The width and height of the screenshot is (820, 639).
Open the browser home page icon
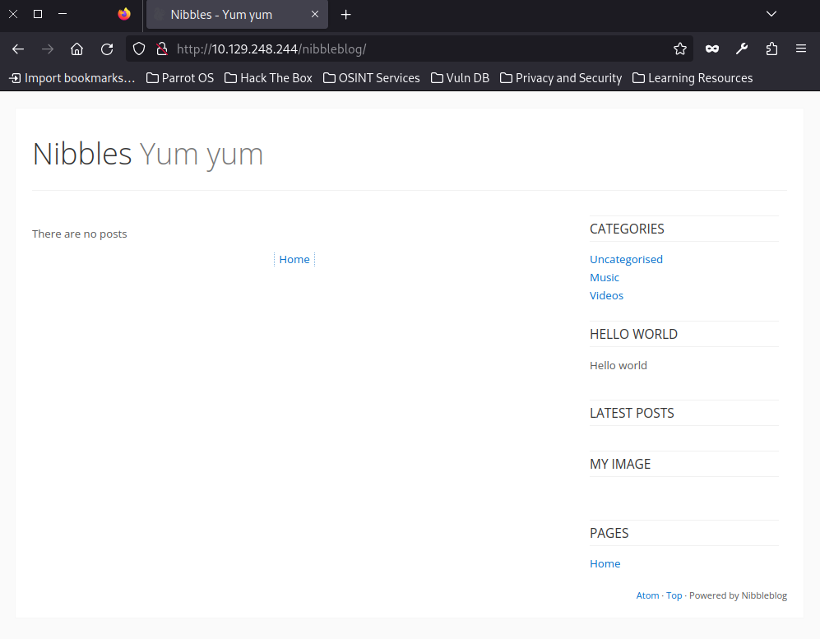76,49
